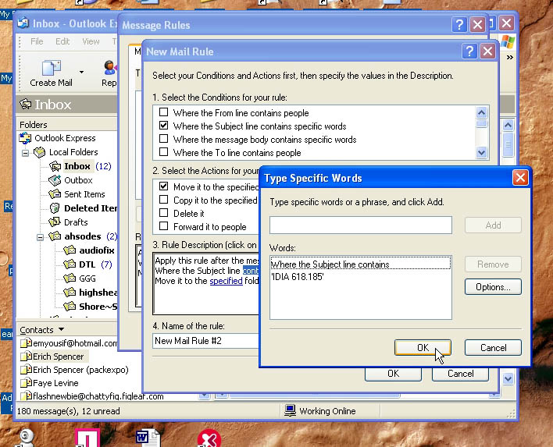The height and width of the screenshot is (447, 553).
Task: Select contact Faye Levine
Action: [49, 383]
